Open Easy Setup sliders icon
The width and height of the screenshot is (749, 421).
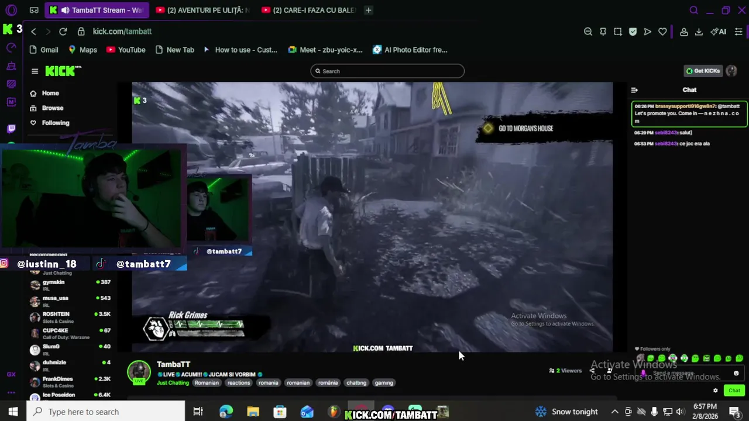tap(738, 32)
